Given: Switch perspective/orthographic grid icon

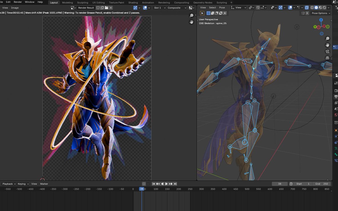Looking at the screenshot, I should [327, 58].
